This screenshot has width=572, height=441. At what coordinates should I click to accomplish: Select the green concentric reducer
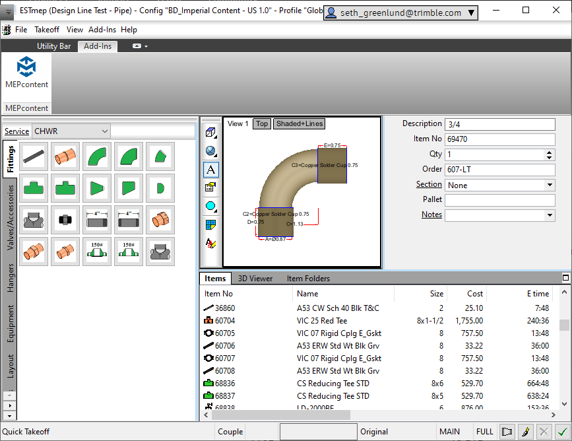click(x=97, y=188)
